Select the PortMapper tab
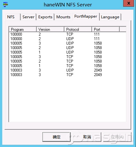This screenshot has width=136, height=147. 86,16
